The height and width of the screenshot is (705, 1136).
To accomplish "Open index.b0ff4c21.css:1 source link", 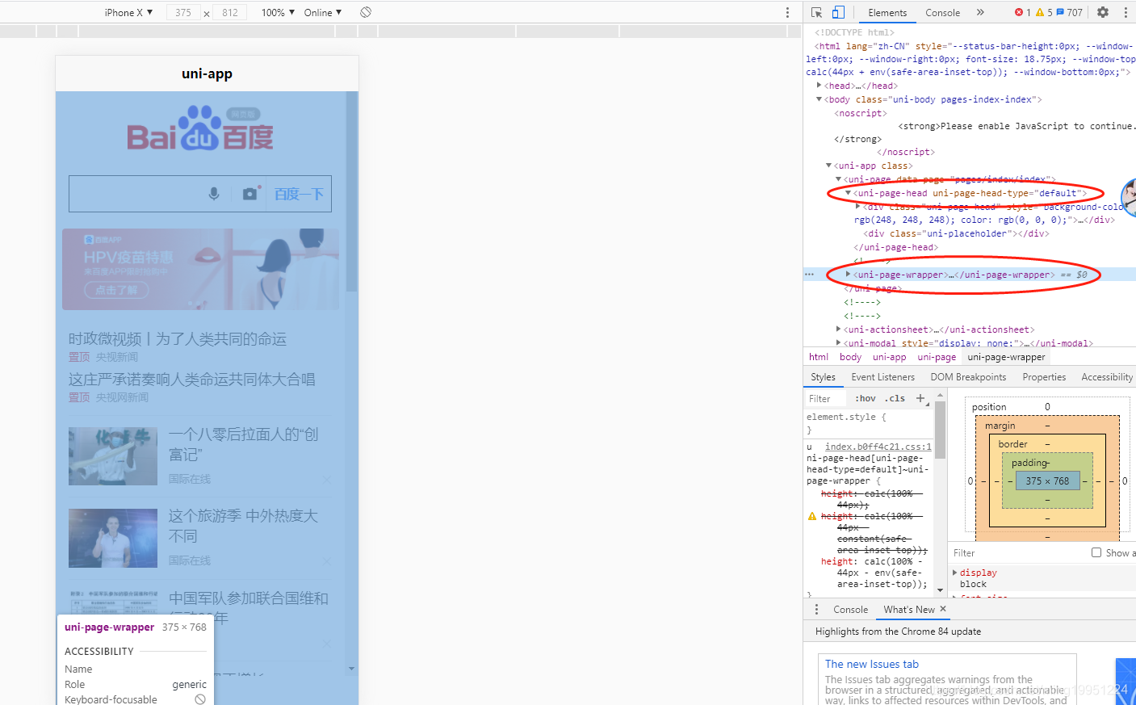I will tap(878, 447).
